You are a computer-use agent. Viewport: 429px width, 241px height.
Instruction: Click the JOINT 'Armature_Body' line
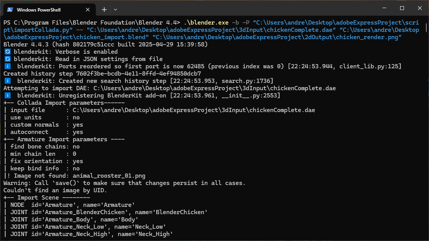tap(71, 220)
